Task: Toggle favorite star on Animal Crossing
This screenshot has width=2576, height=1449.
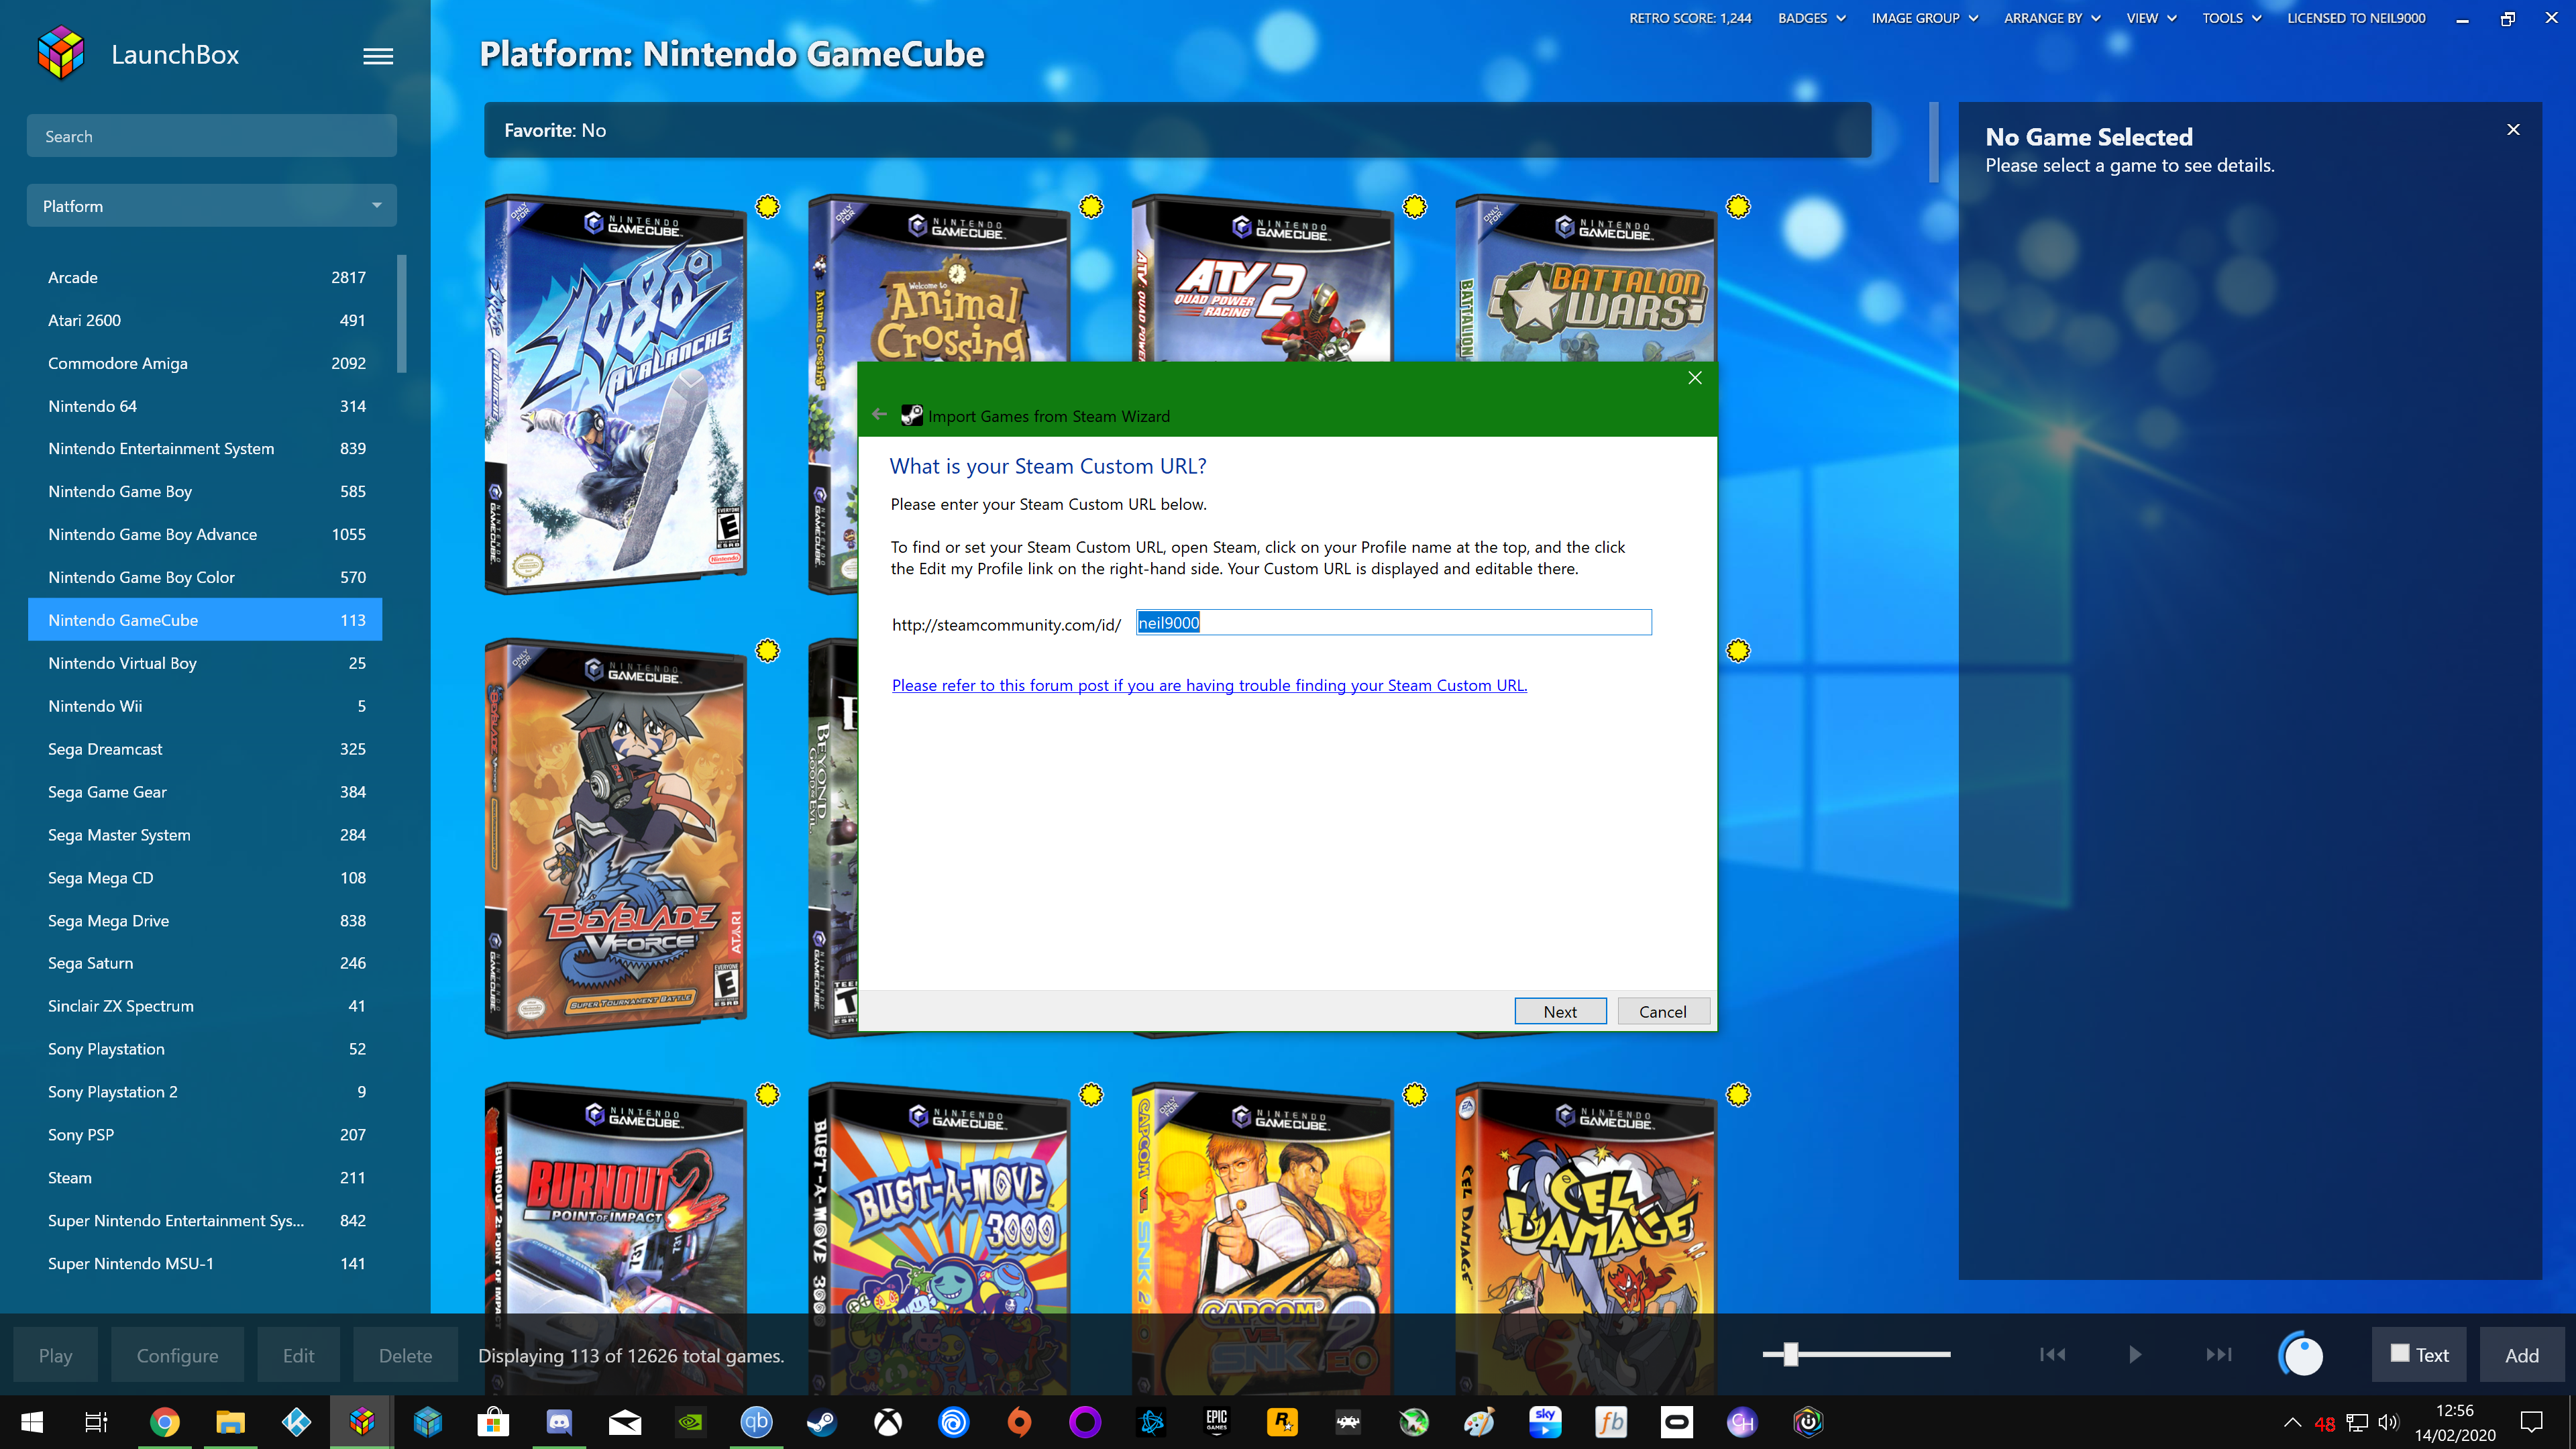Action: pyautogui.click(x=1091, y=206)
